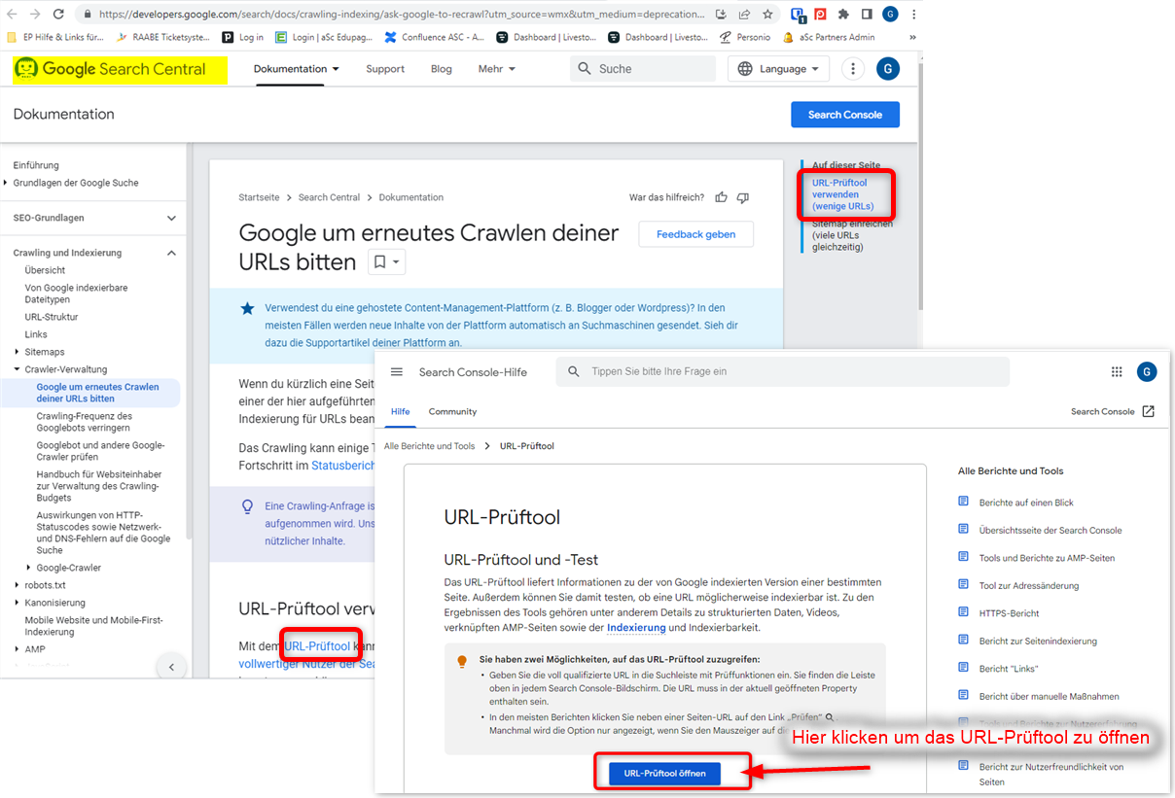This screenshot has height=798, width=1175.
Task: Expand the SEO-Grundlagen section
Action: pyautogui.click(x=172, y=219)
